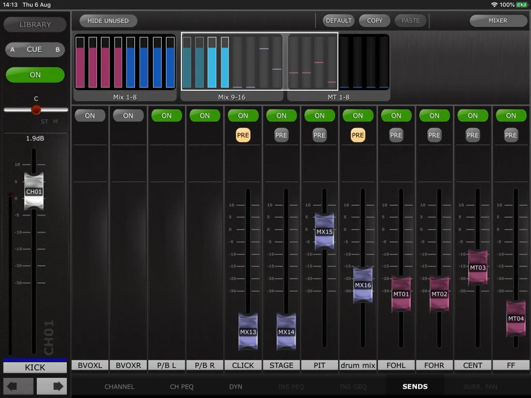
Task: Click the 1.9dB fader level readout
Action: tap(35, 138)
